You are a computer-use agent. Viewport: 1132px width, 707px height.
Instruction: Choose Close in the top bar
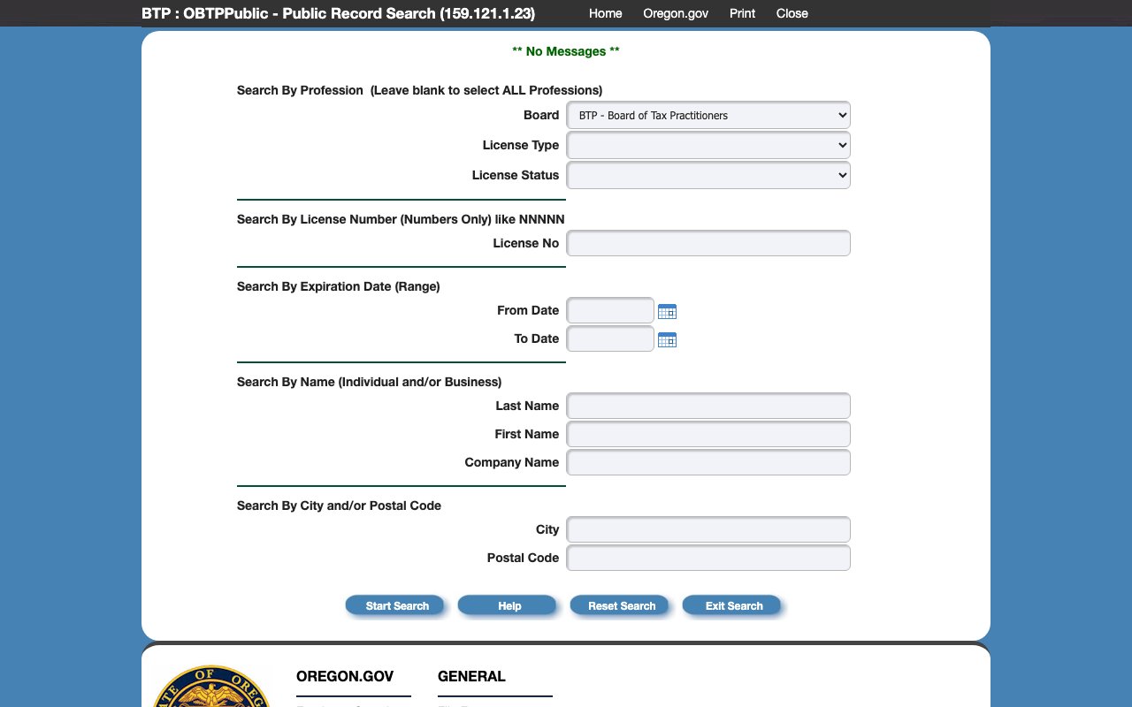pyautogui.click(x=792, y=13)
